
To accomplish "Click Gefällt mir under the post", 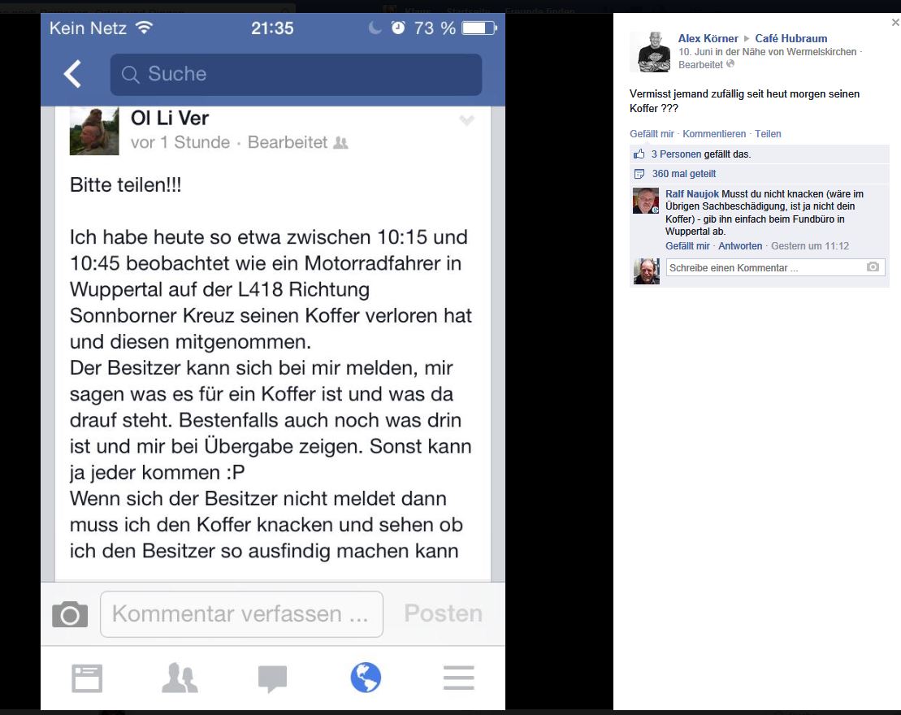I will click(x=652, y=134).
